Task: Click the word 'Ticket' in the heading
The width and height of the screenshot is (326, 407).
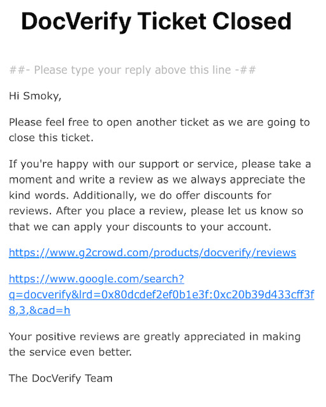Action: pos(172,21)
